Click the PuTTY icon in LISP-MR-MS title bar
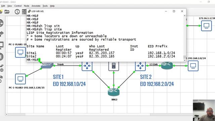The image size is (215, 121). [29, 11]
